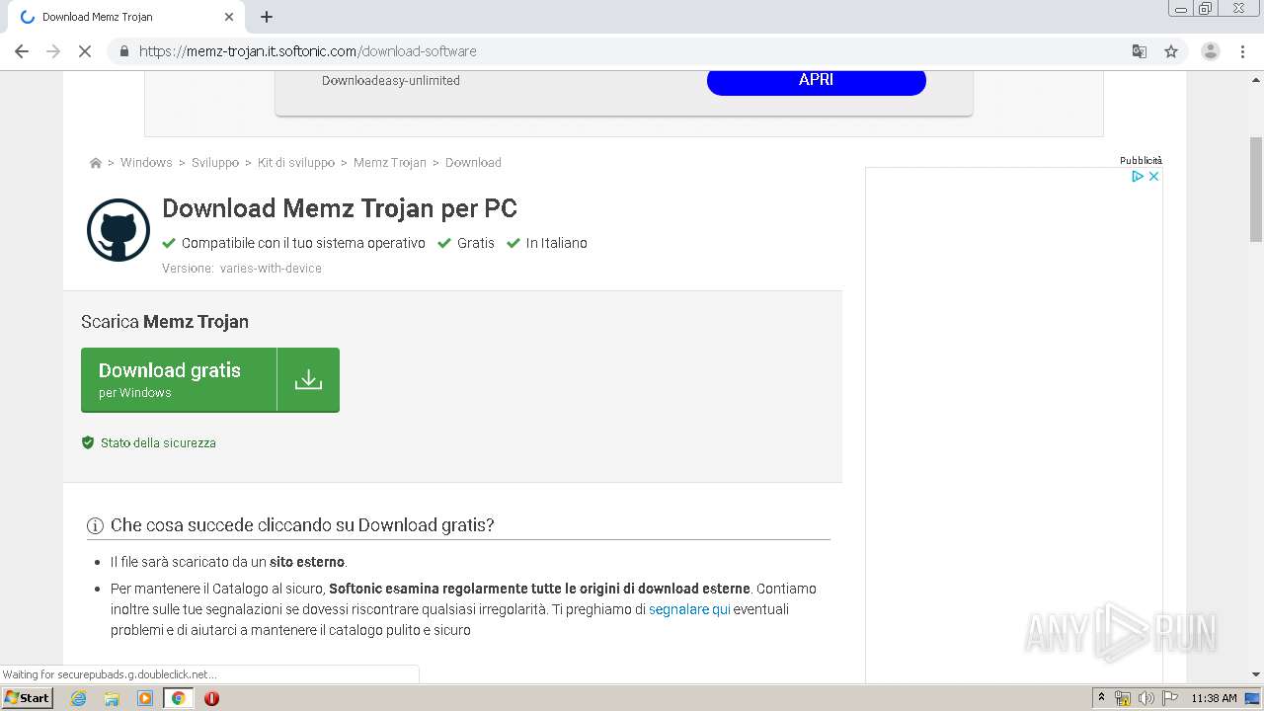
Task: Click Versione varies-with-device text
Action: pos(242,269)
